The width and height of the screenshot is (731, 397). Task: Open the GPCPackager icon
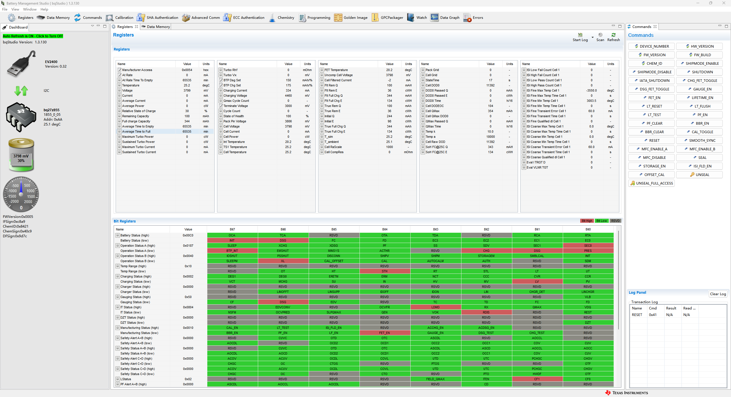(x=375, y=18)
